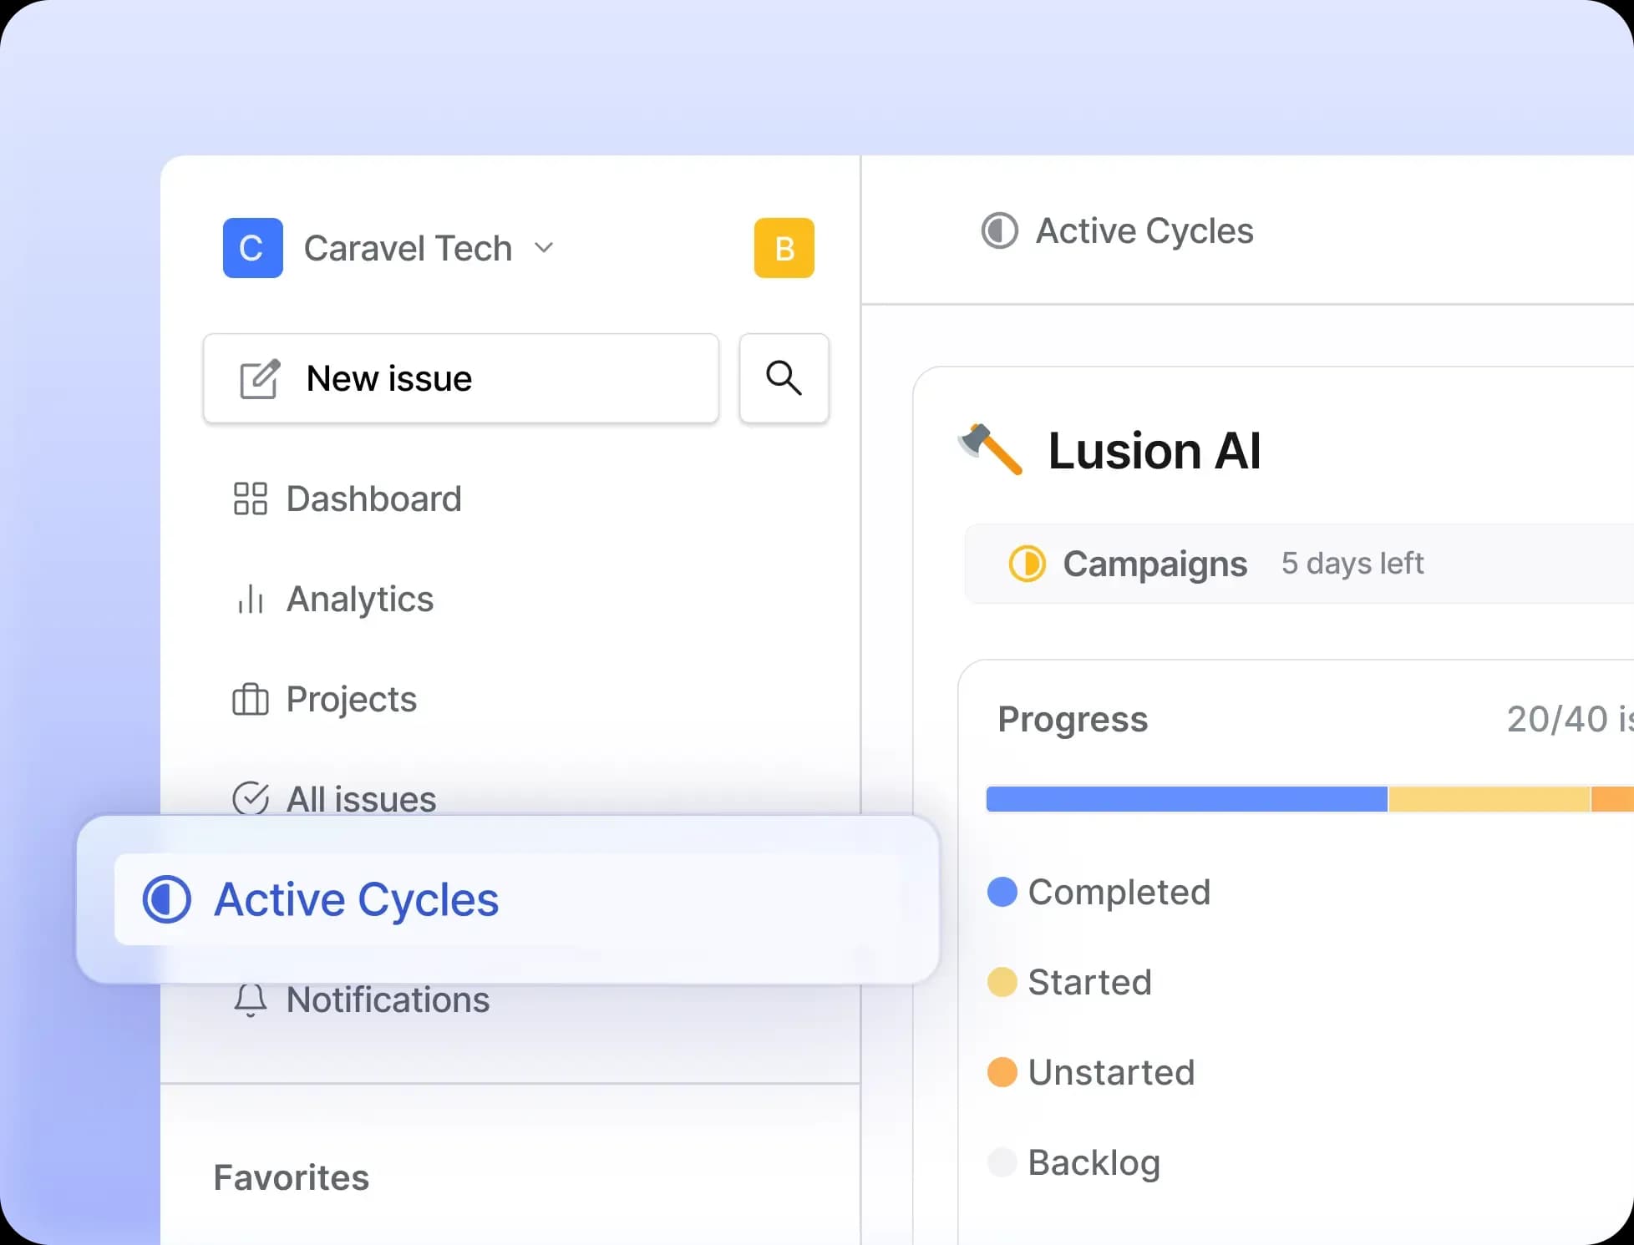Expand the Caravel Tech workspace chevron
Screen dimensions: 1634x1245
coord(544,248)
